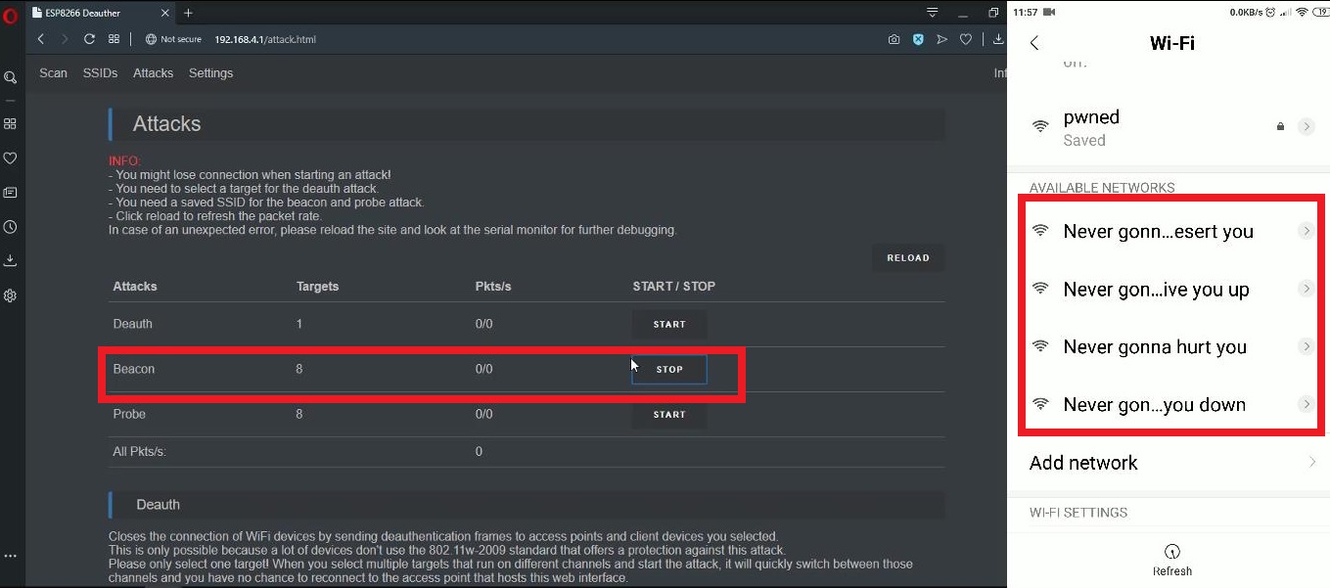Open Add network chevron

coord(1312,462)
